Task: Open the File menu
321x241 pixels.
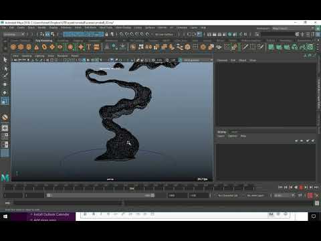Action: (x=4, y=27)
